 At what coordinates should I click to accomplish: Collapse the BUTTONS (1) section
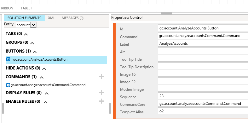[x=35, y=52]
